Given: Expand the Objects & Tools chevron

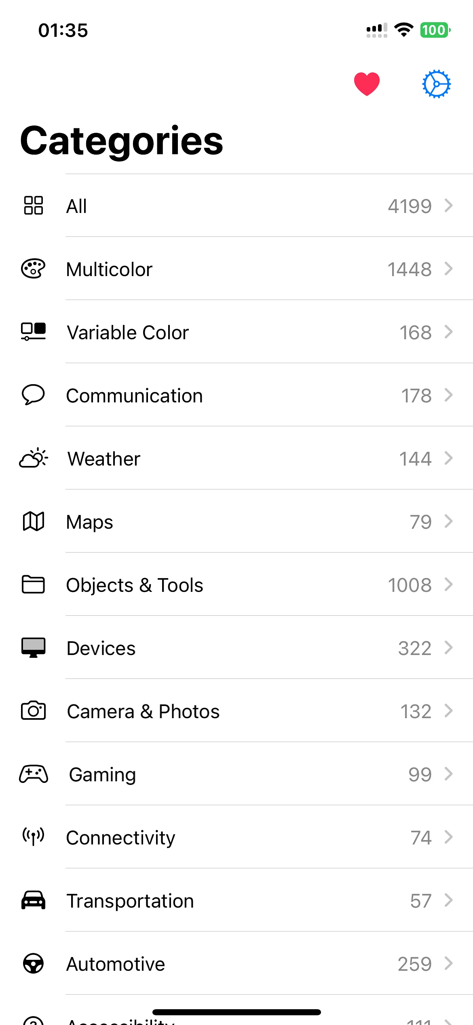Looking at the screenshot, I should (x=448, y=585).
